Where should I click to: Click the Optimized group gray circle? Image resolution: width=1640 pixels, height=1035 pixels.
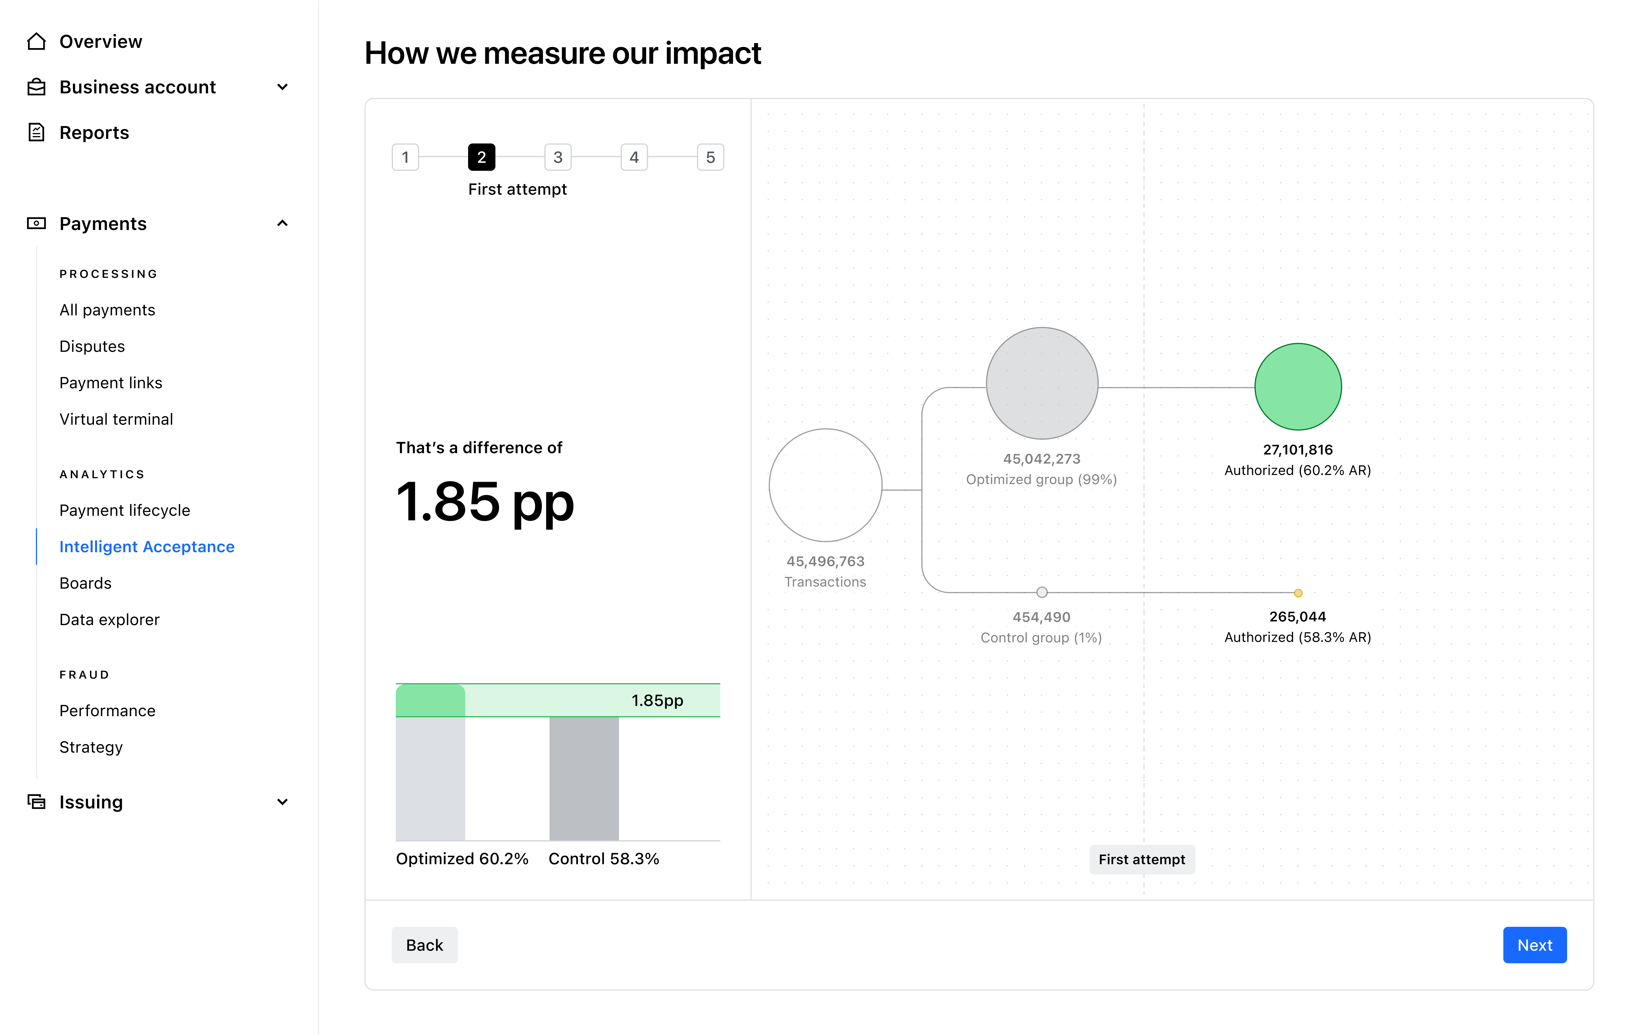coord(1042,383)
